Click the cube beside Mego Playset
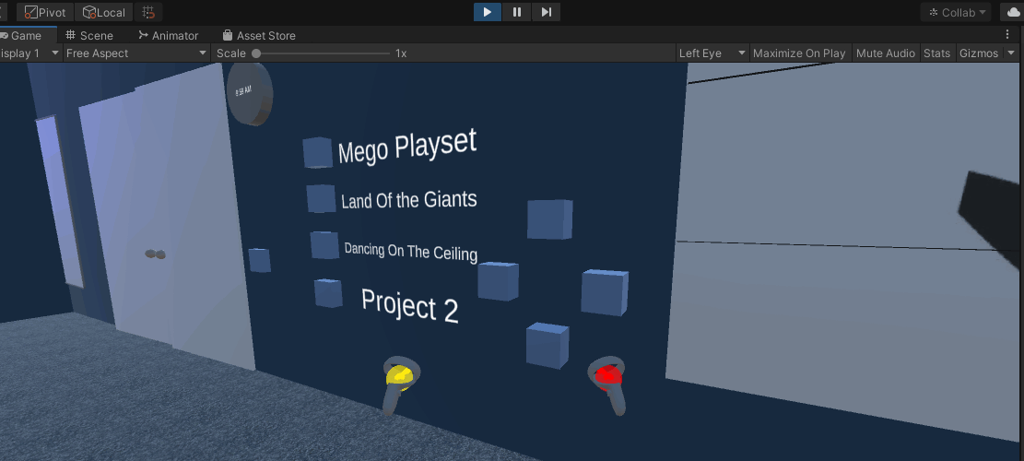The image size is (1024, 461). click(x=317, y=153)
